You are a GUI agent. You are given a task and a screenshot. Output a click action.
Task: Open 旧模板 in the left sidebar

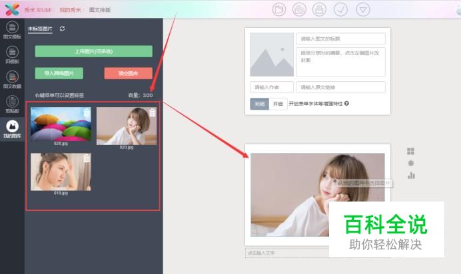(x=12, y=55)
